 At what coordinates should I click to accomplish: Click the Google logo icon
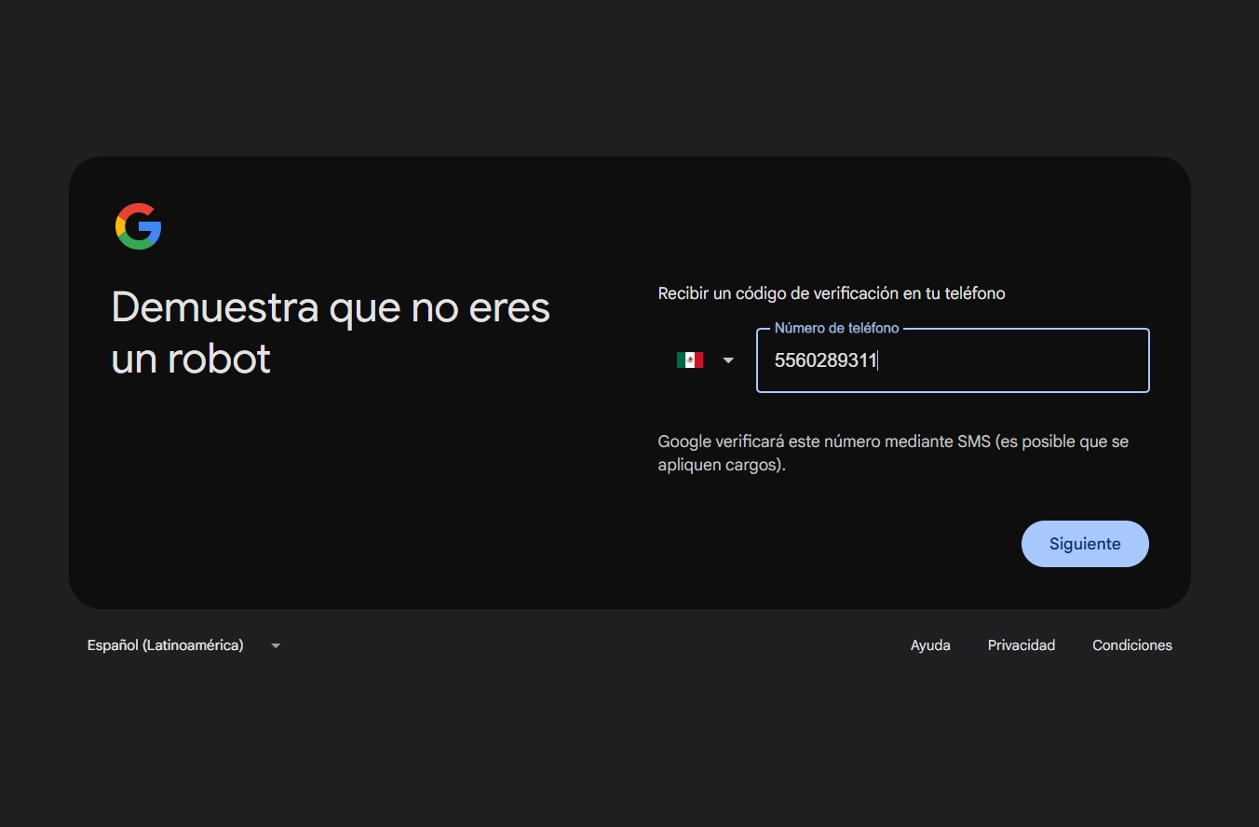click(x=139, y=226)
